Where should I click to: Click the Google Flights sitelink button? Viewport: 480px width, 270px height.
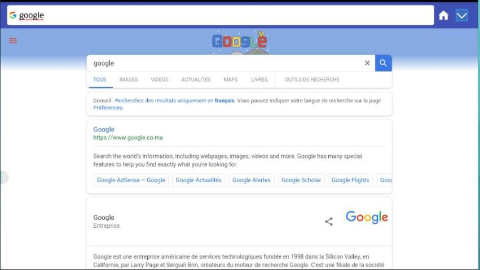[350, 180]
